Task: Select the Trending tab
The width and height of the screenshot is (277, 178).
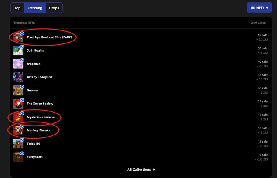Action: point(35,8)
